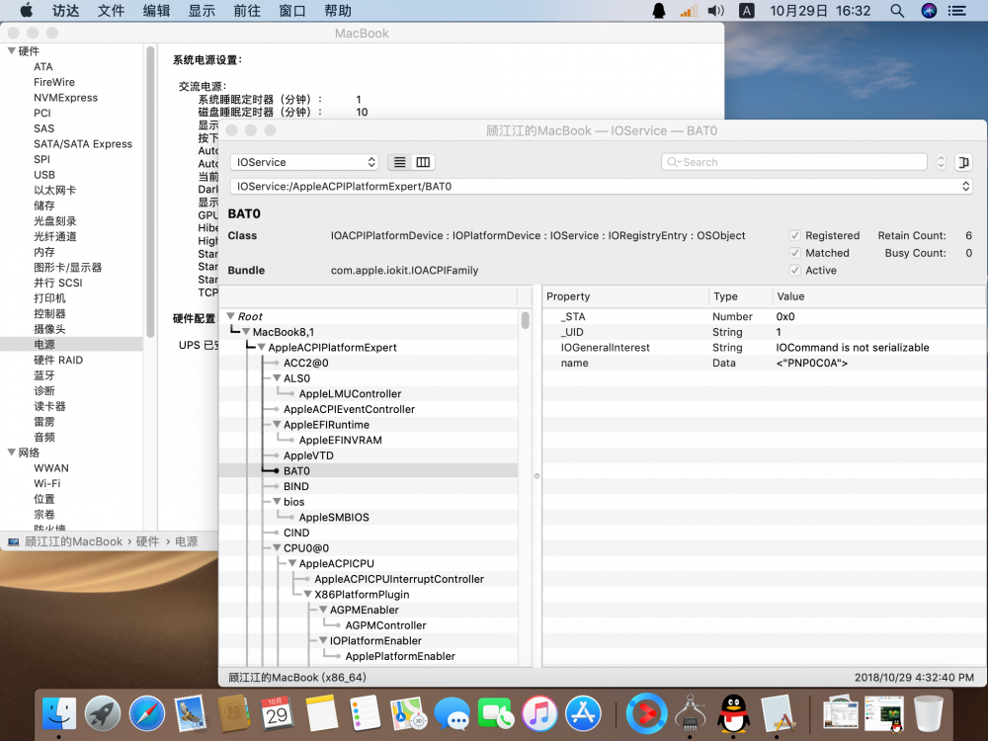Screen dimensions: 988x741
Task: Open Notification Center list icon
Action: [957, 11]
